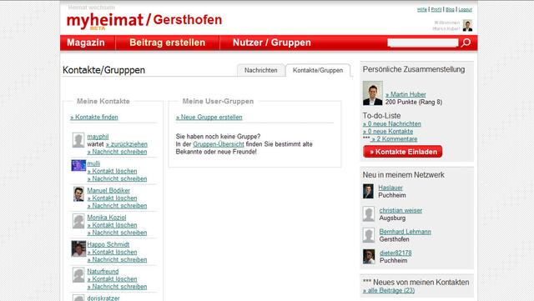534x301 pixels.
Task: Open Haslauer's avatar photo
Action: click(x=368, y=192)
